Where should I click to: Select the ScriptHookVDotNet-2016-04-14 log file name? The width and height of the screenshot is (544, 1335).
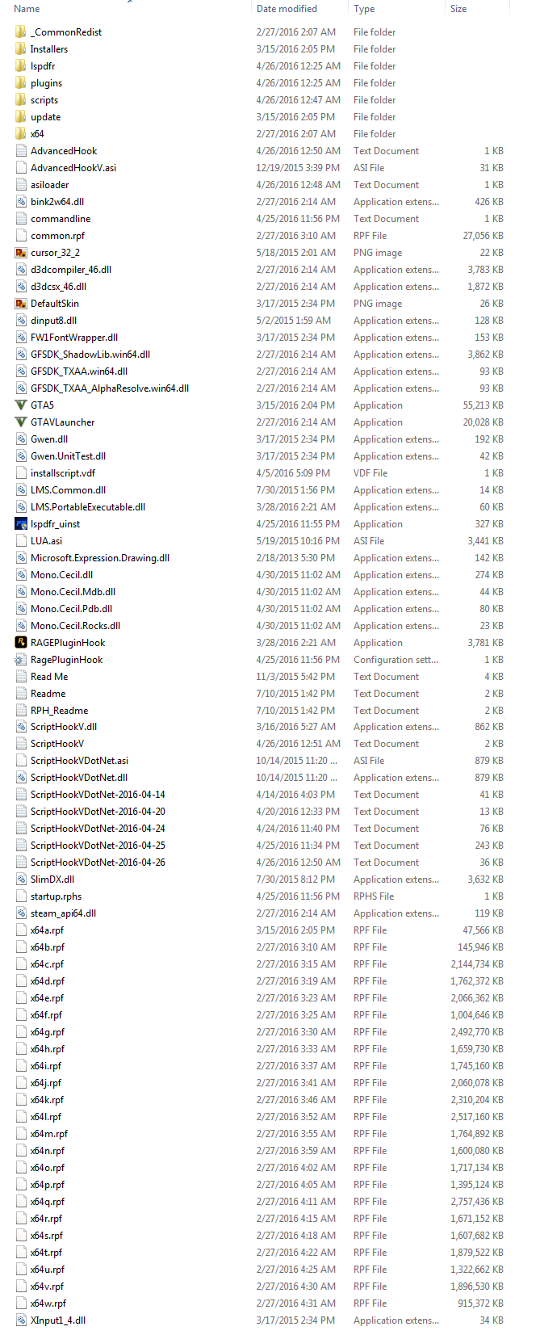click(98, 795)
